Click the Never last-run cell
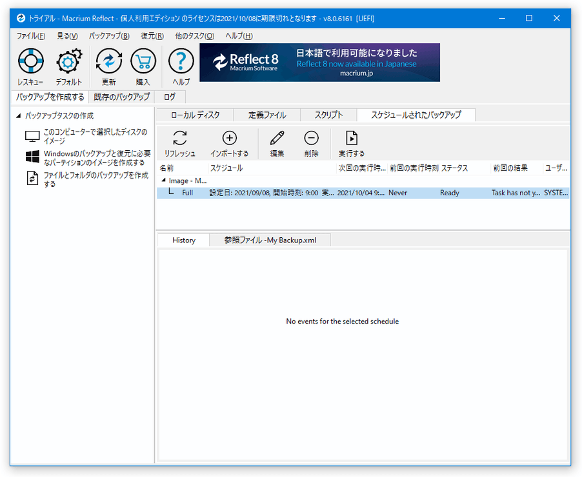The height and width of the screenshot is (477, 582). tap(397, 193)
